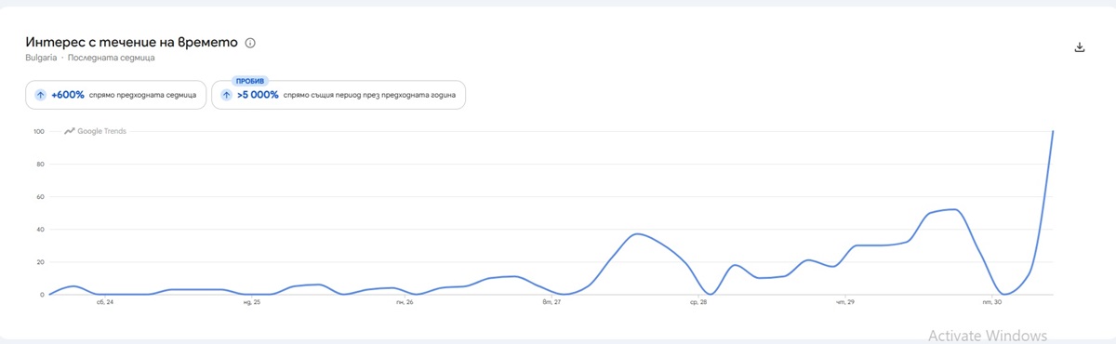Select the пт, 30 date marker
Viewport: 1116px width, 344px height.
point(992,302)
